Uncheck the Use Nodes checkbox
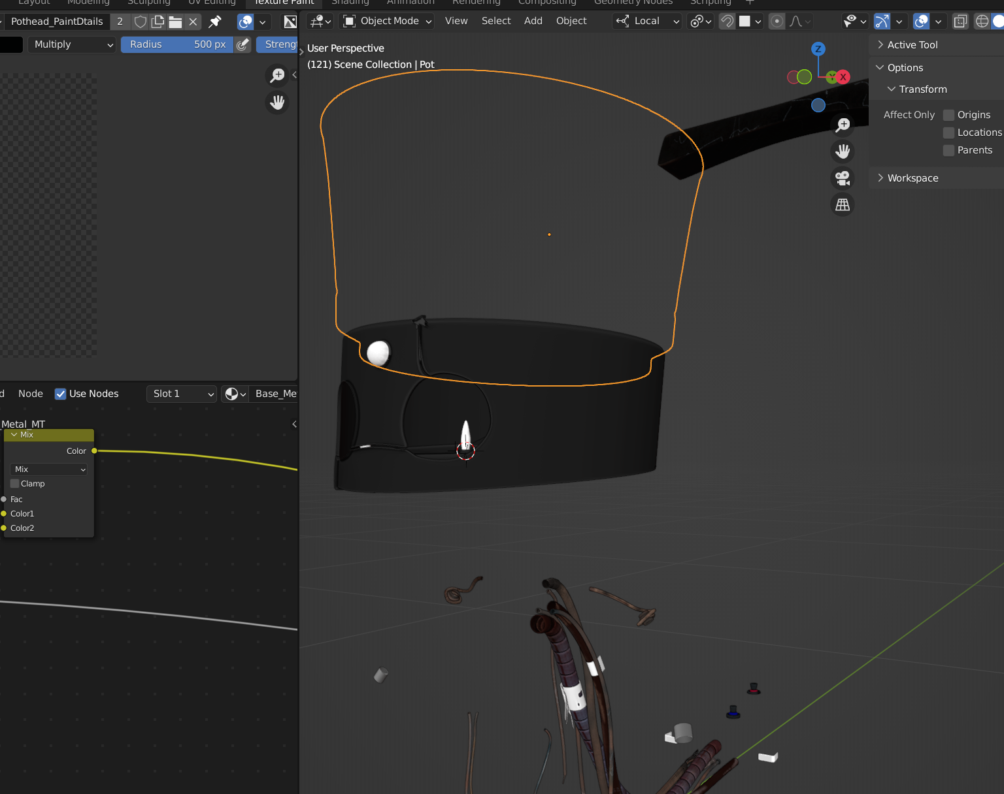 61,394
